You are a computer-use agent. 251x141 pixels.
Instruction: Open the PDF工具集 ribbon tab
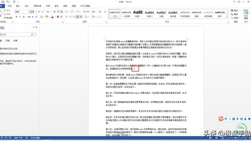coord(85,6)
